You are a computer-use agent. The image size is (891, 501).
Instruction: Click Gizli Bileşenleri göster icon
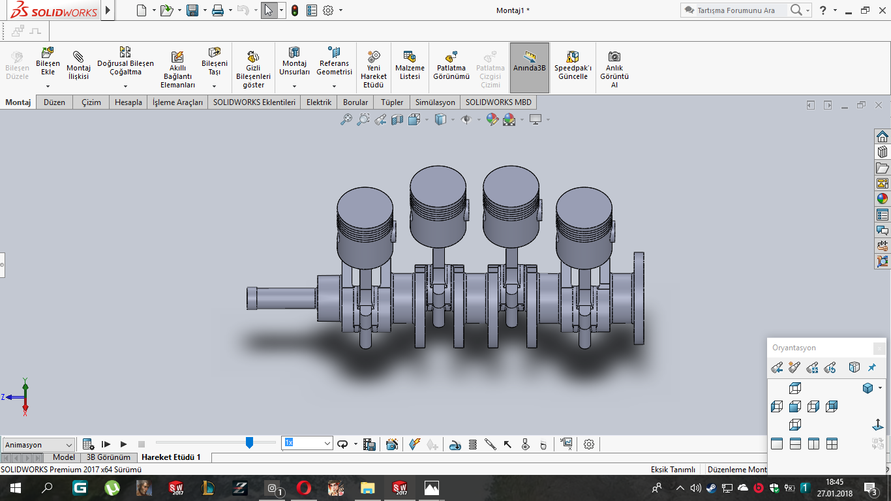click(253, 57)
